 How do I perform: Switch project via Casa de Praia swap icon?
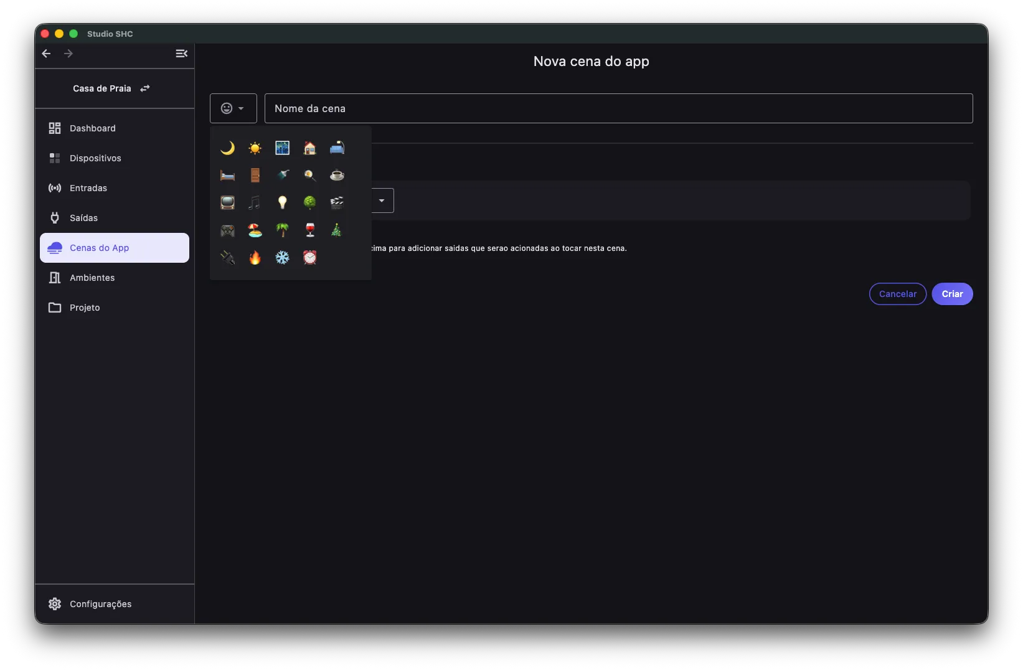pyautogui.click(x=145, y=88)
